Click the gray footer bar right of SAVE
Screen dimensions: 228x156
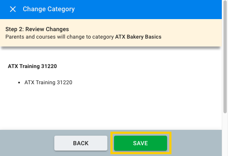point(196,143)
